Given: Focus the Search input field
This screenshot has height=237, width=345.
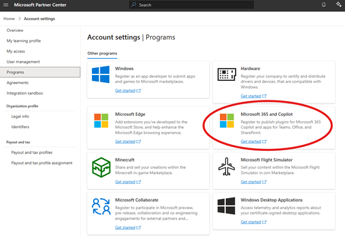Looking at the screenshot, I should click(192, 5).
